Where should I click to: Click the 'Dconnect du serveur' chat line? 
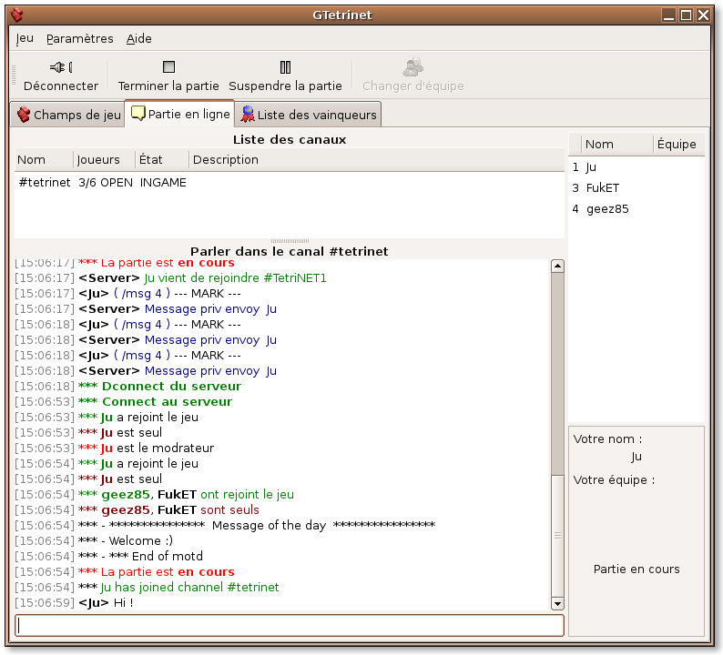click(x=127, y=387)
